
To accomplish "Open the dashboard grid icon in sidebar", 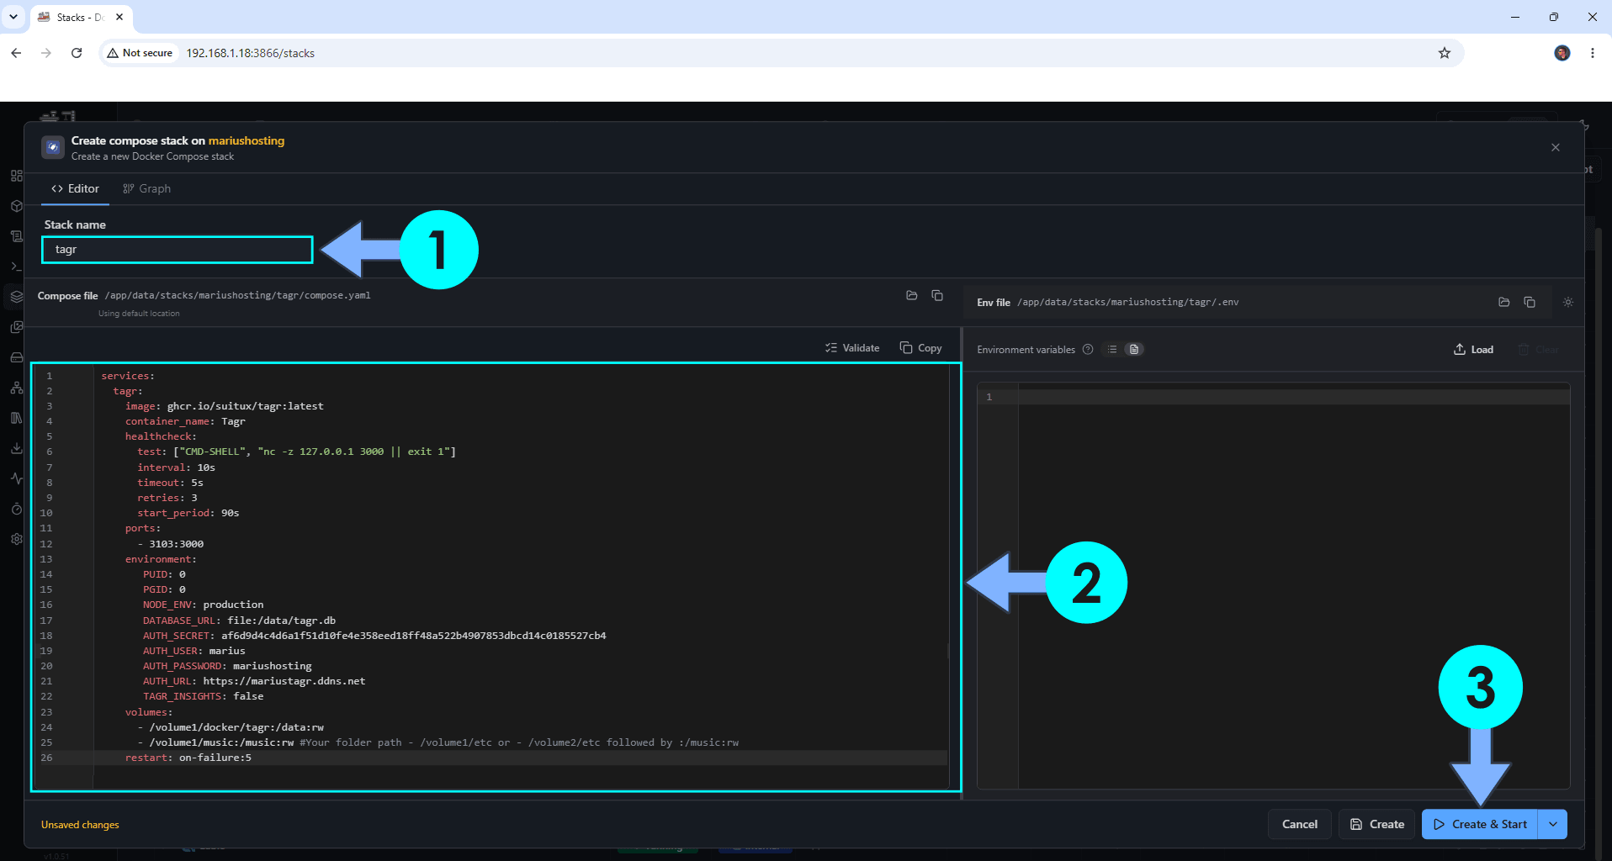I will (16, 176).
